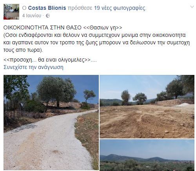The width and height of the screenshot is (196, 171).
Task: Click the προσοχη... θα ειναι ολιγομελες line
Action: (x=50, y=60)
